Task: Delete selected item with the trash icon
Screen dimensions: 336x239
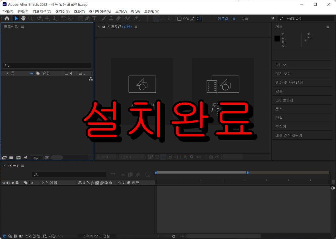Action: pos(47,157)
